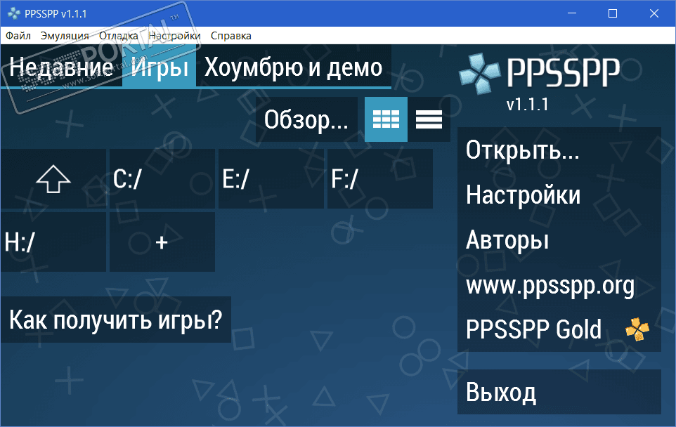Open the C:/ drive tile
Image resolution: width=676 pixels, height=427 pixels.
(x=162, y=179)
